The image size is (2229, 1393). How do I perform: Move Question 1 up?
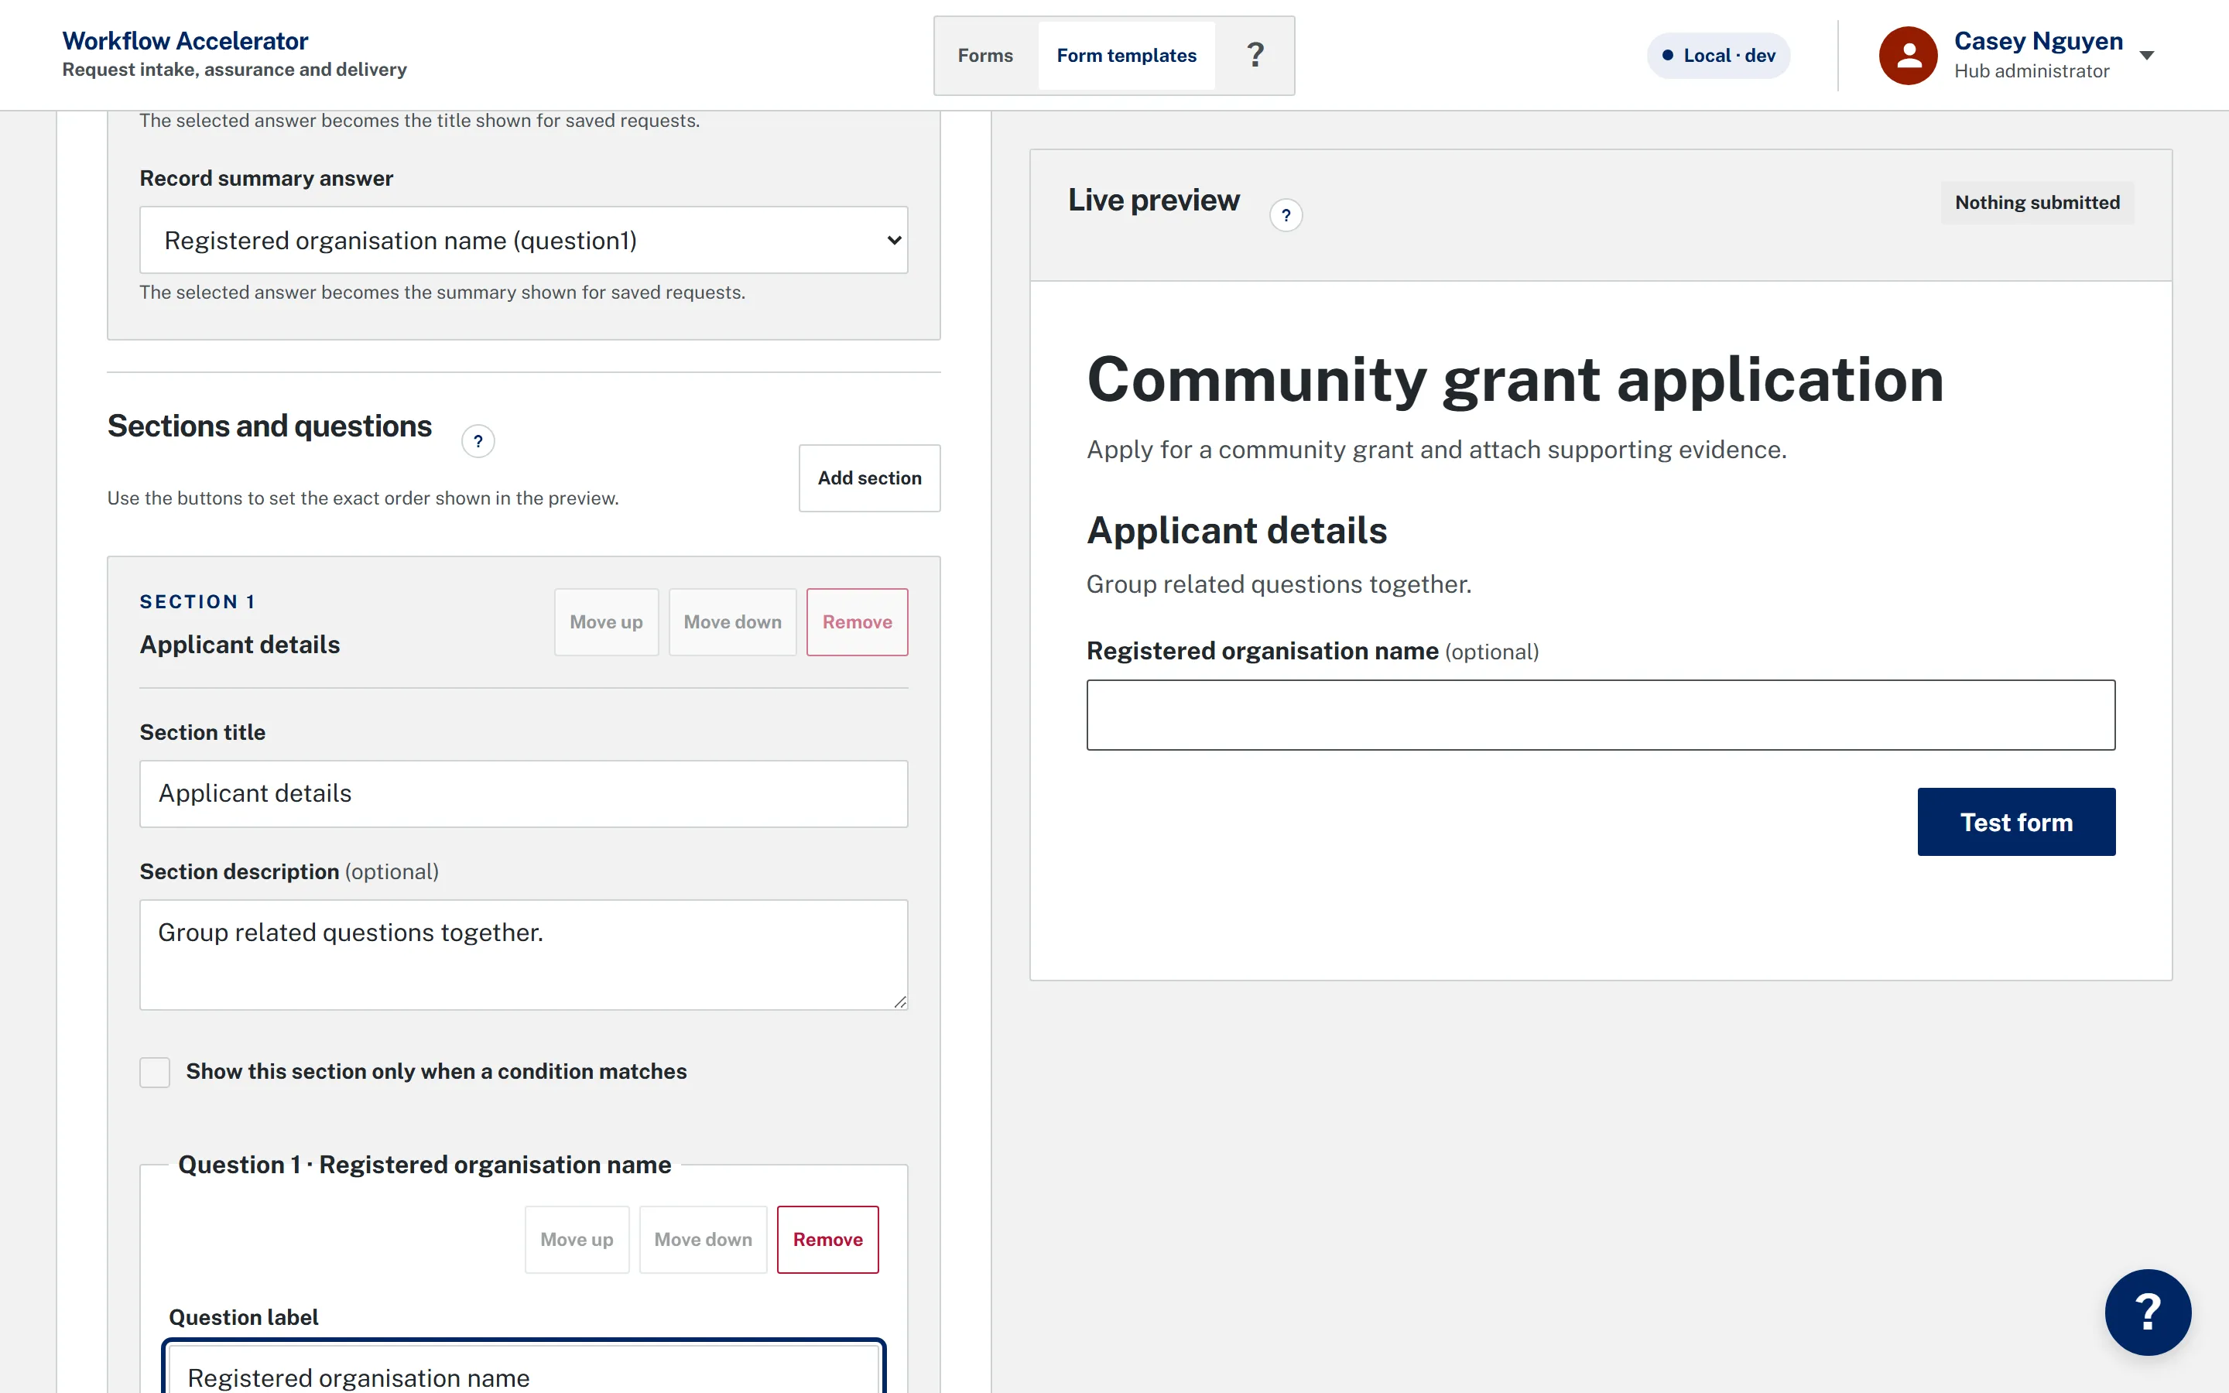(x=577, y=1239)
